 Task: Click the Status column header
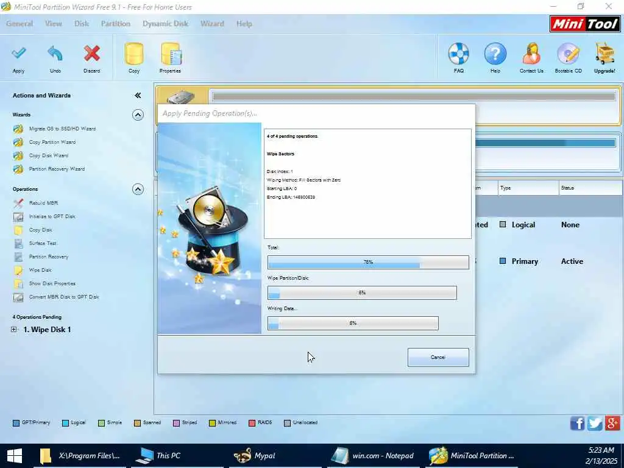click(x=590, y=188)
